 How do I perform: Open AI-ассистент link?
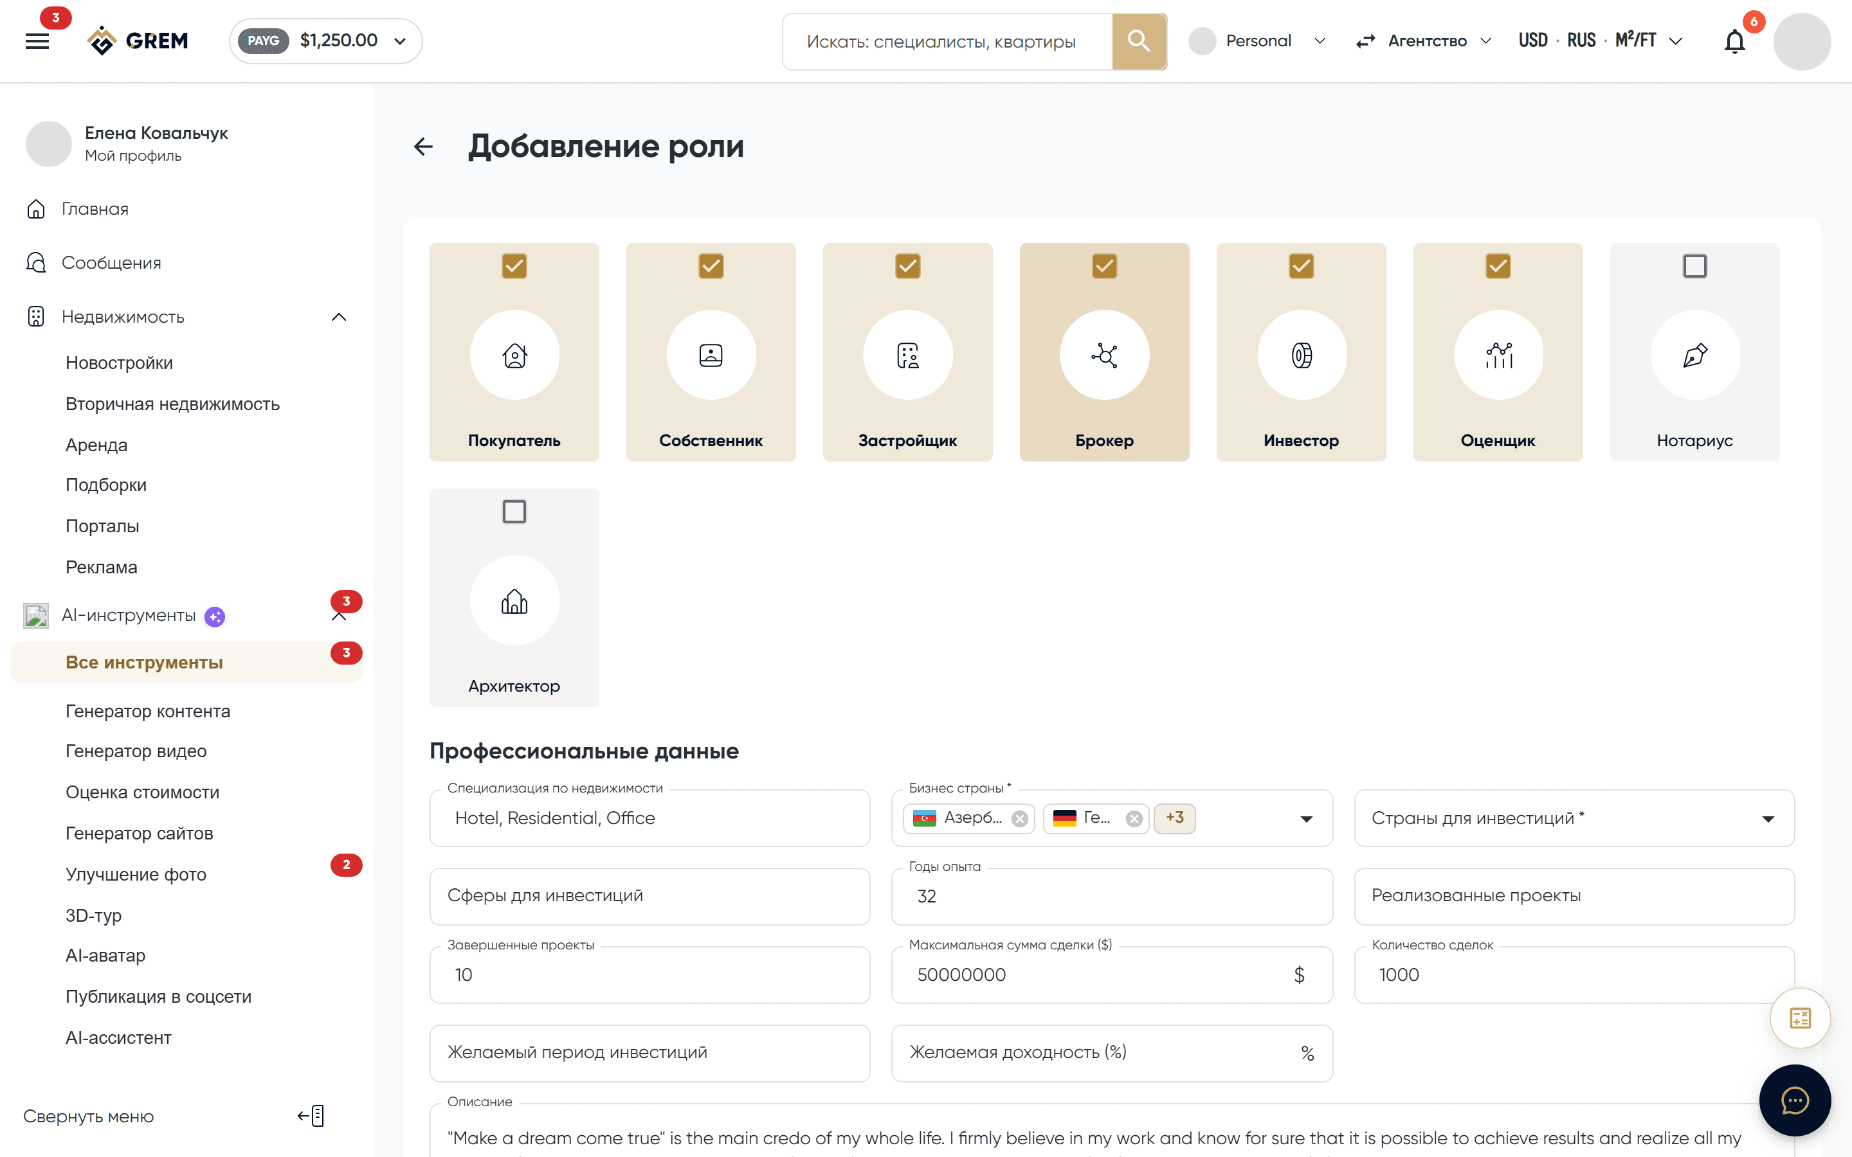[118, 1037]
